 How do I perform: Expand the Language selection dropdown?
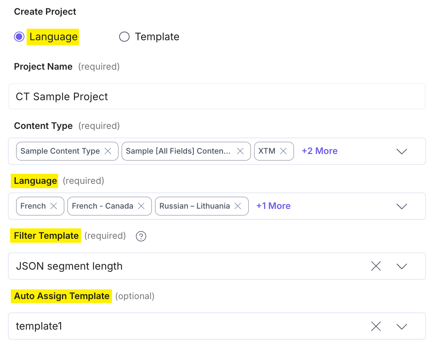(x=402, y=206)
